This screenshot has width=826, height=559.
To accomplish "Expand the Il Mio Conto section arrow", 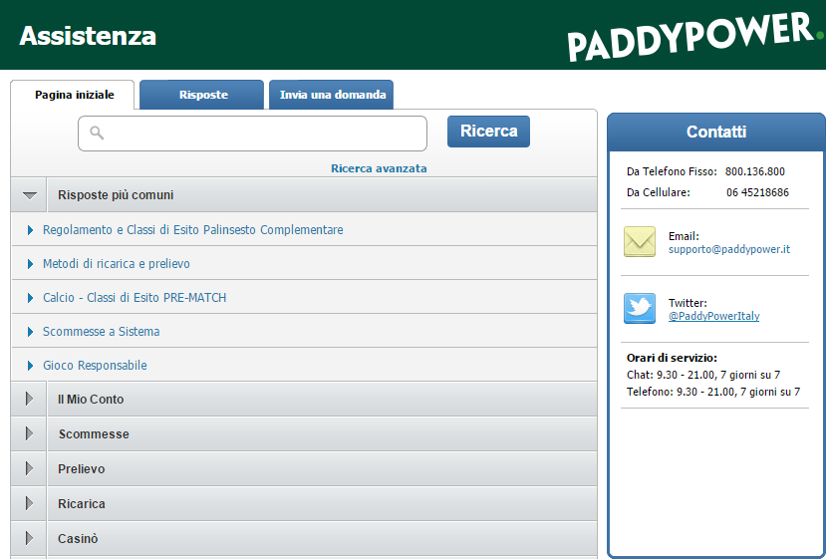I will coord(29,399).
